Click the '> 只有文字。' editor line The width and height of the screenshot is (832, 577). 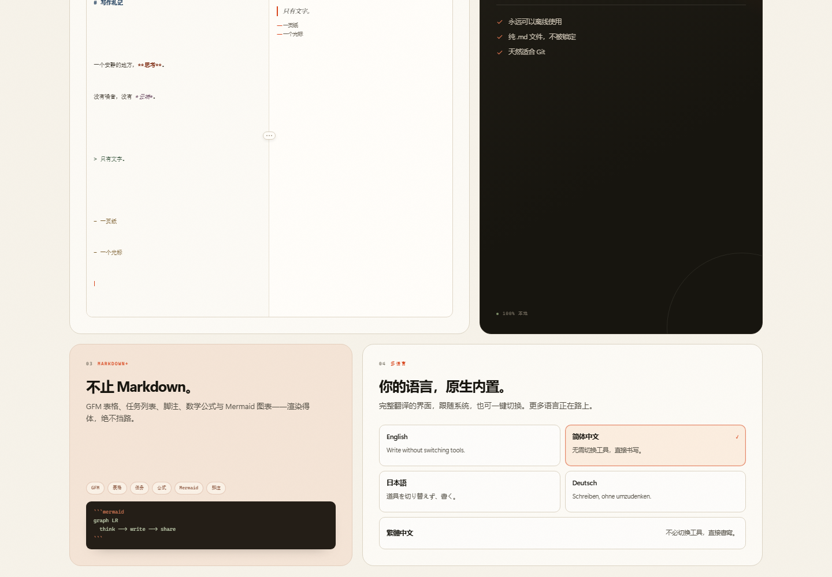(x=109, y=159)
